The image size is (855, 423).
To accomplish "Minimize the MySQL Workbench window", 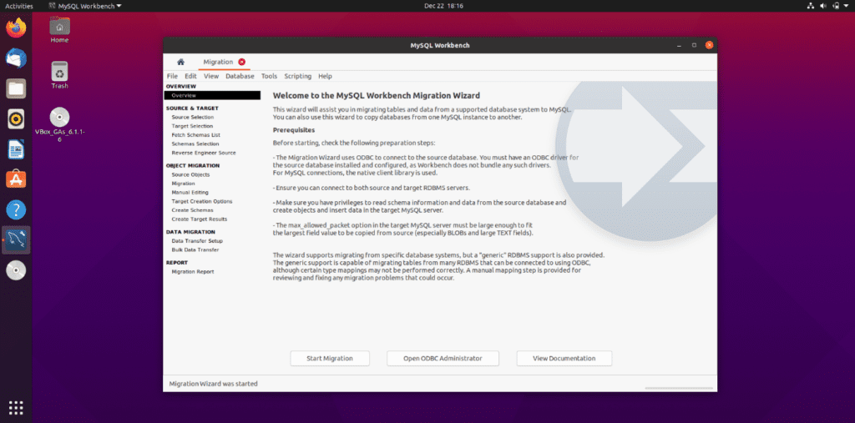I will pyautogui.click(x=680, y=45).
